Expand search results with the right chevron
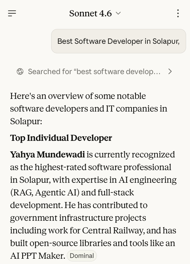This screenshot has width=190, height=264. click(x=170, y=71)
